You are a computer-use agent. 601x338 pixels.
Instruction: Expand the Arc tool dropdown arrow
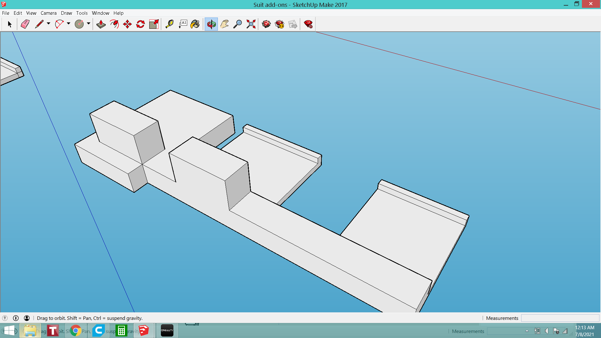(69, 23)
